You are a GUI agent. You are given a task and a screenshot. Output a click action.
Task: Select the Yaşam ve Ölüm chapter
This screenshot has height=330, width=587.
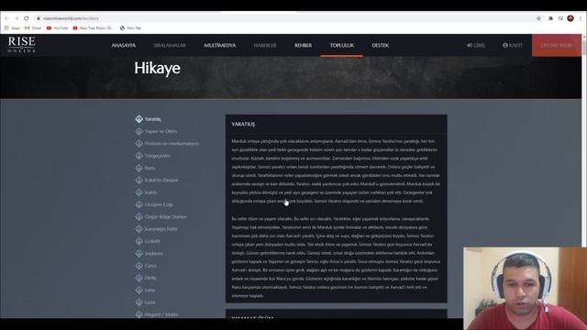click(x=161, y=131)
